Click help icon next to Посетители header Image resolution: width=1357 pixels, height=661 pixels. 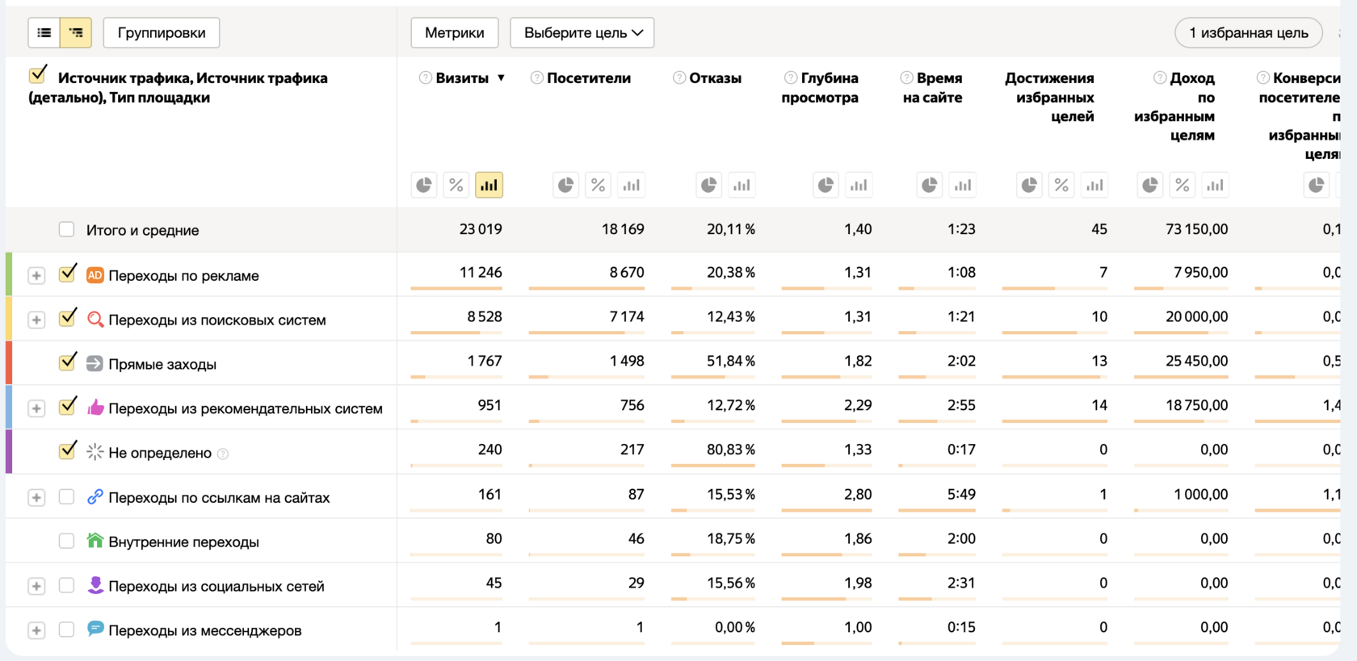pos(536,78)
